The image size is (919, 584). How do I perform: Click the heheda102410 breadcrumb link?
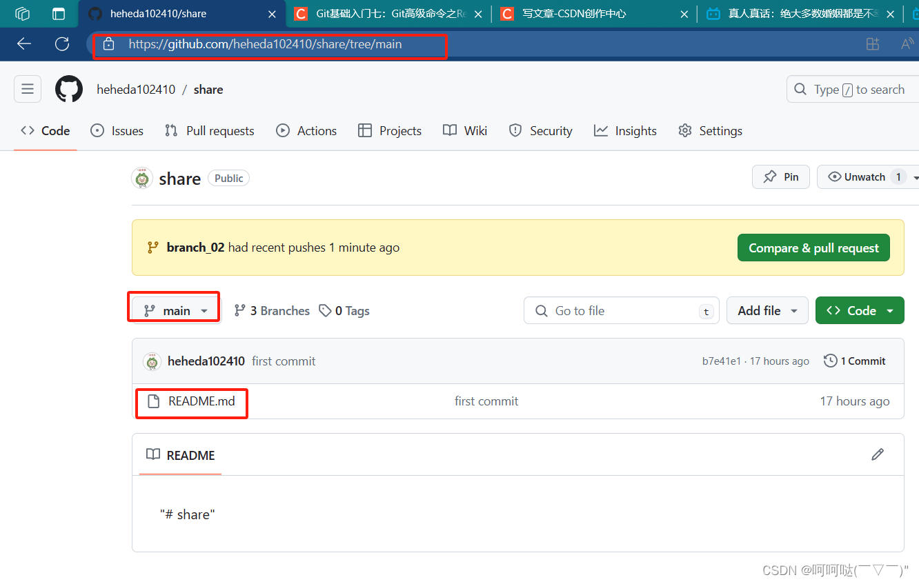[x=136, y=90]
